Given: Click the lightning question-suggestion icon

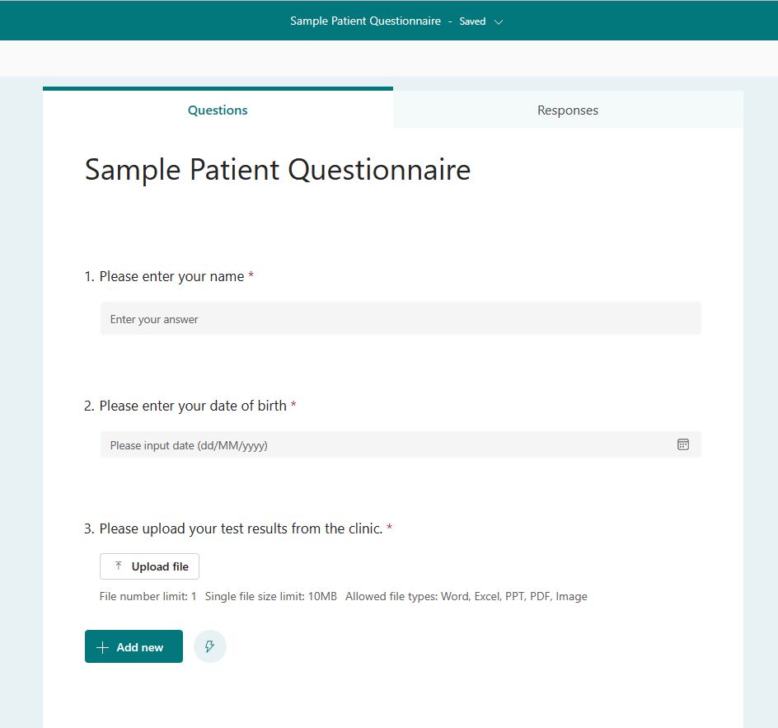Looking at the screenshot, I should point(209,646).
